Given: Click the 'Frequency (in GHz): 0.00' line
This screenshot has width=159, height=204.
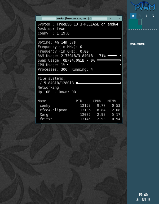Looking at the screenshot, I should coord(63,51).
